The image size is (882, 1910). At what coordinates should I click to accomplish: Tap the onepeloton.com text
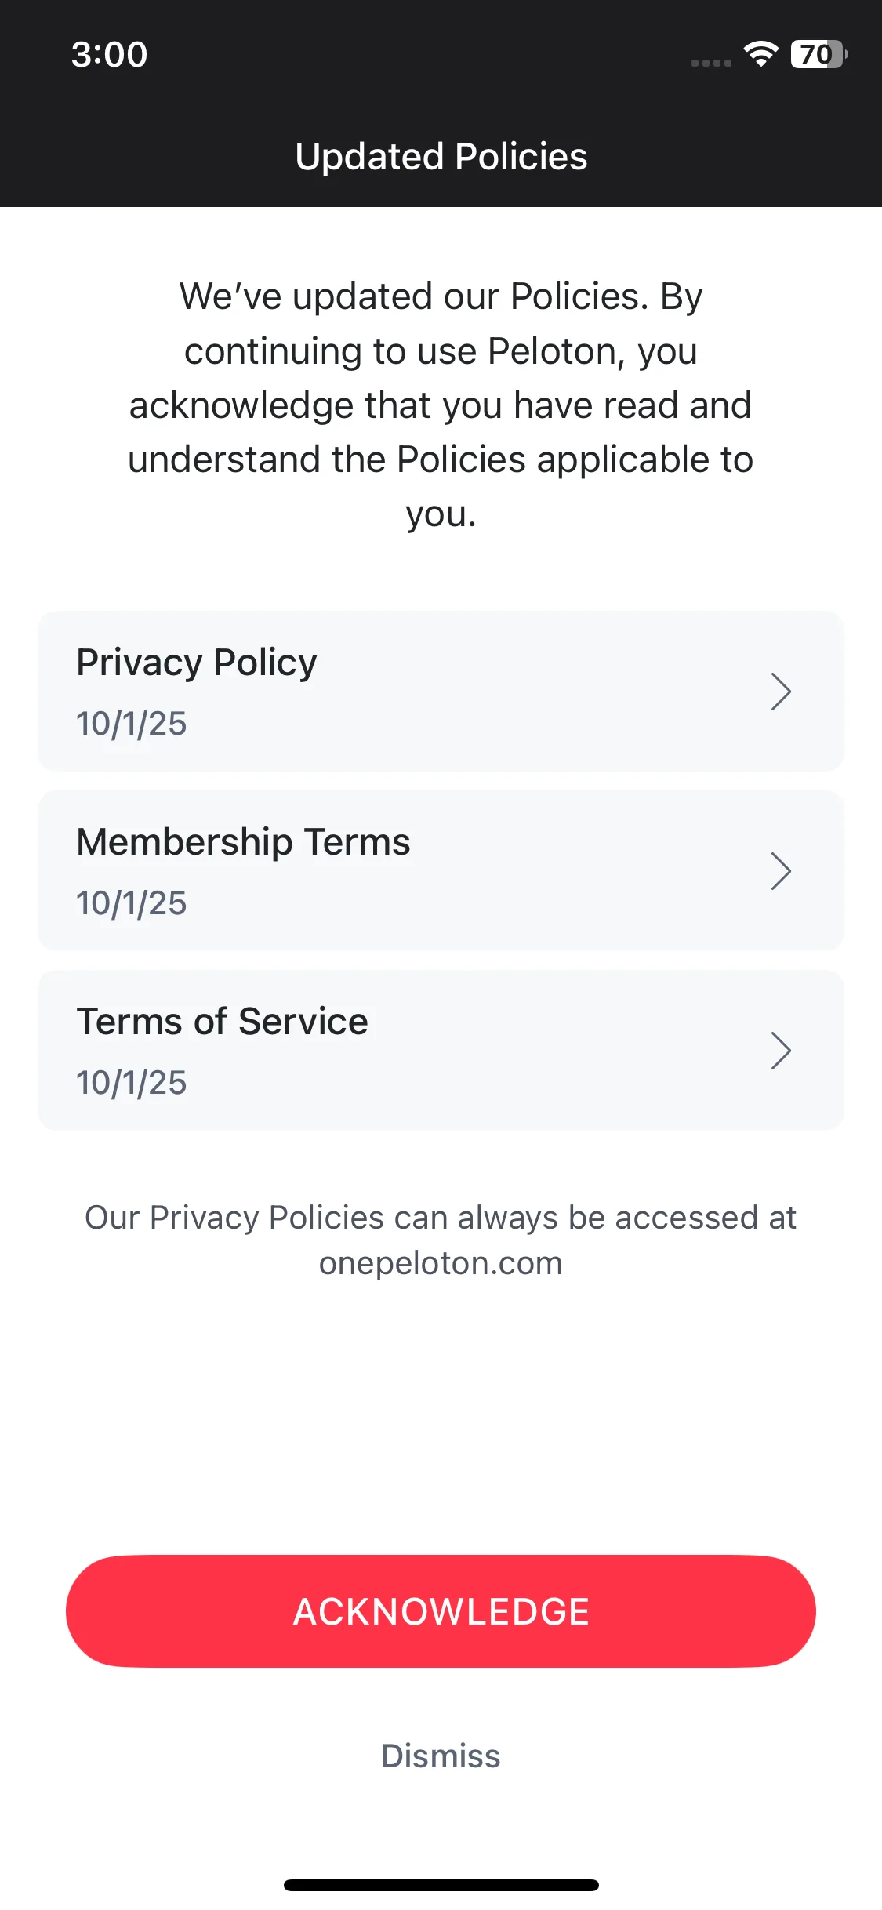pos(441,1263)
